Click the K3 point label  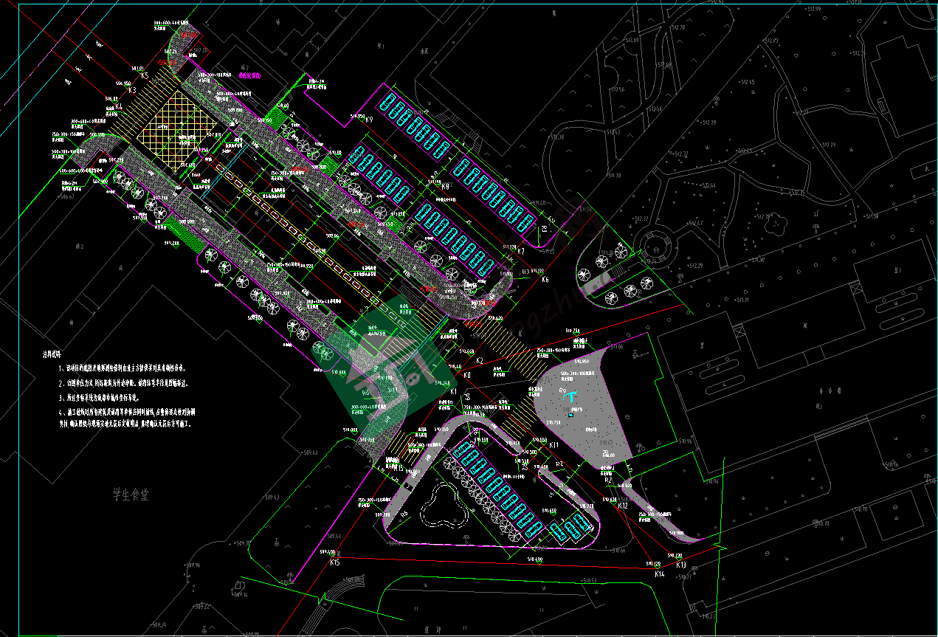132,91
